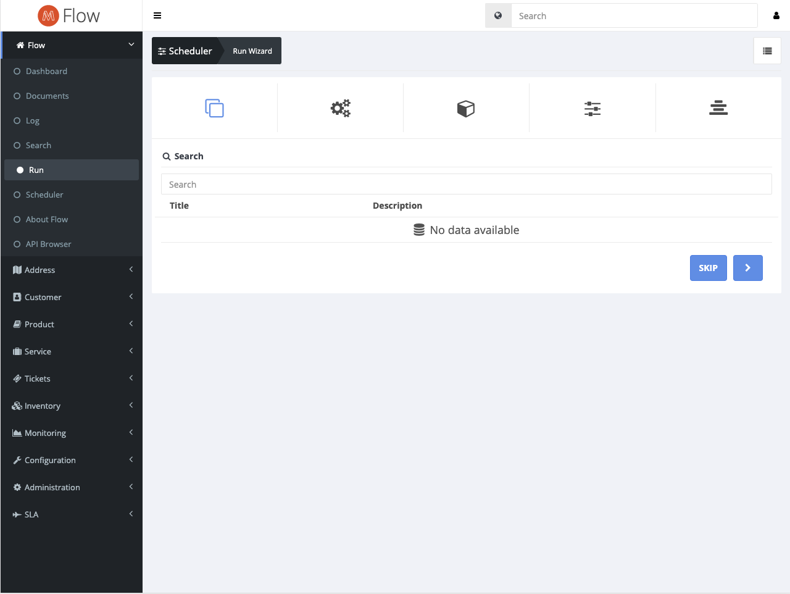Select the stacked-lines final wizard step icon
This screenshot has height=594, width=790.
[718, 109]
